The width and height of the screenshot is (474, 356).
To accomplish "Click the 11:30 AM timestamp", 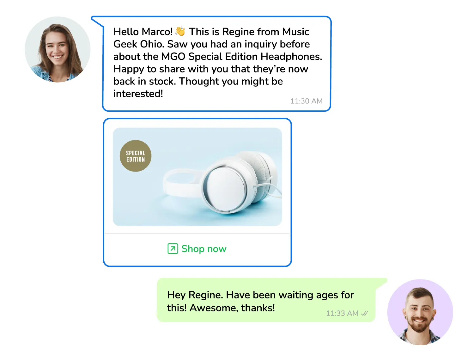I will click(x=306, y=101).
